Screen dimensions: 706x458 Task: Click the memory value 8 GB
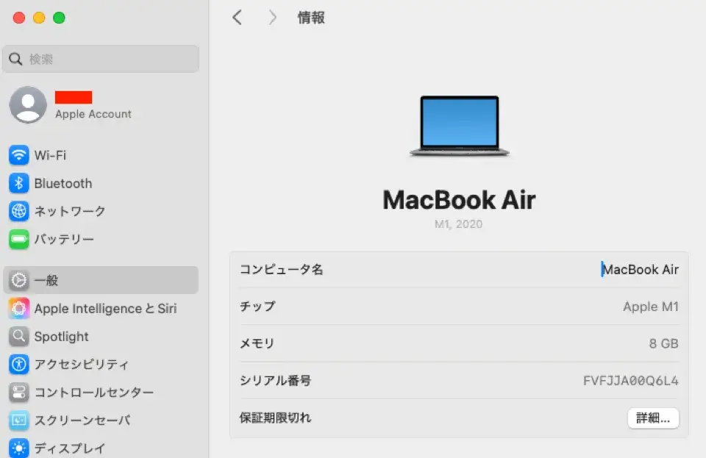tap(663, 343)
